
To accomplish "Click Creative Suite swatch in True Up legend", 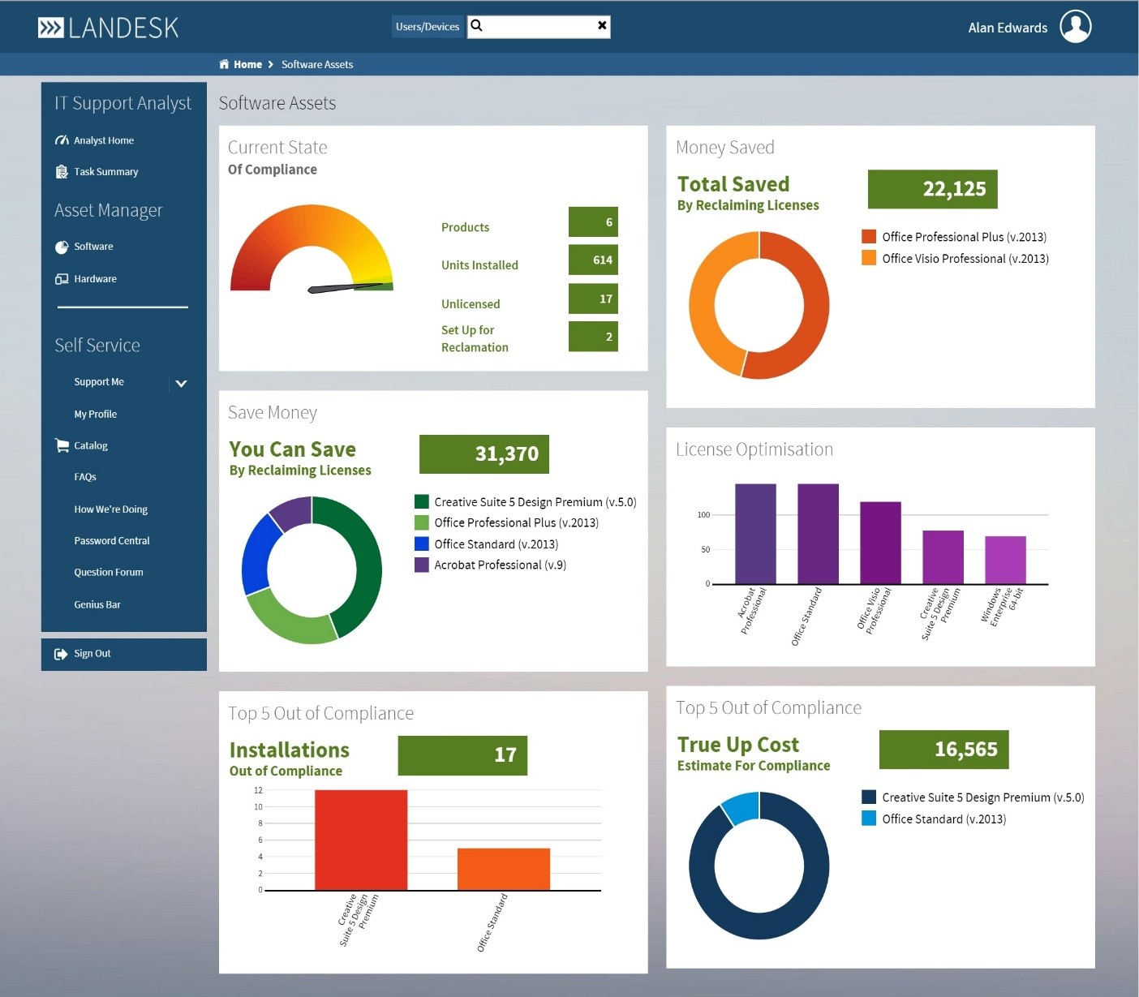I will click(869, 797).
